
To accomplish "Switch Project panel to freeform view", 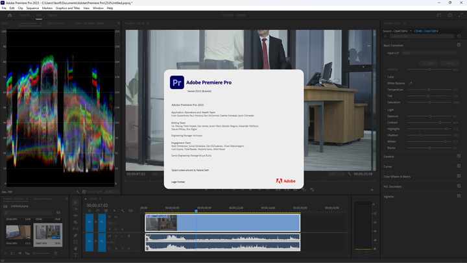I will tap(27, 253).
